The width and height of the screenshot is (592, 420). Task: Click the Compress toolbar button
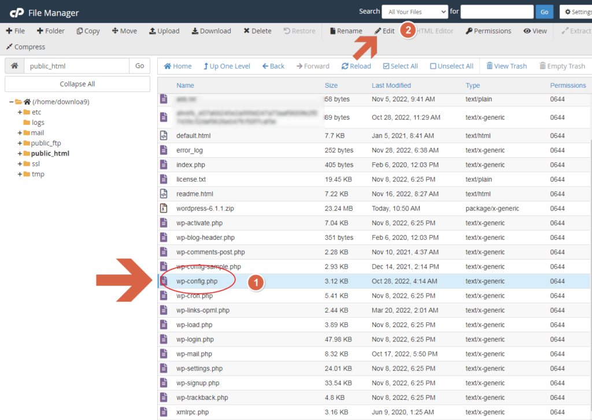pos(25,47)
